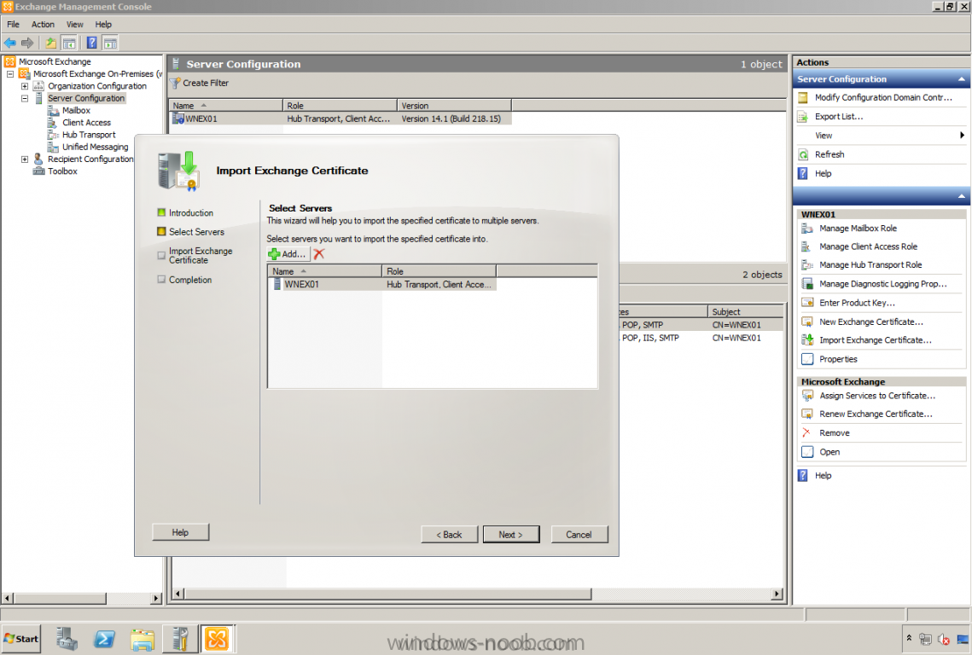Click the Properties action link
The image size is (972, 655).
pos(838,359)
